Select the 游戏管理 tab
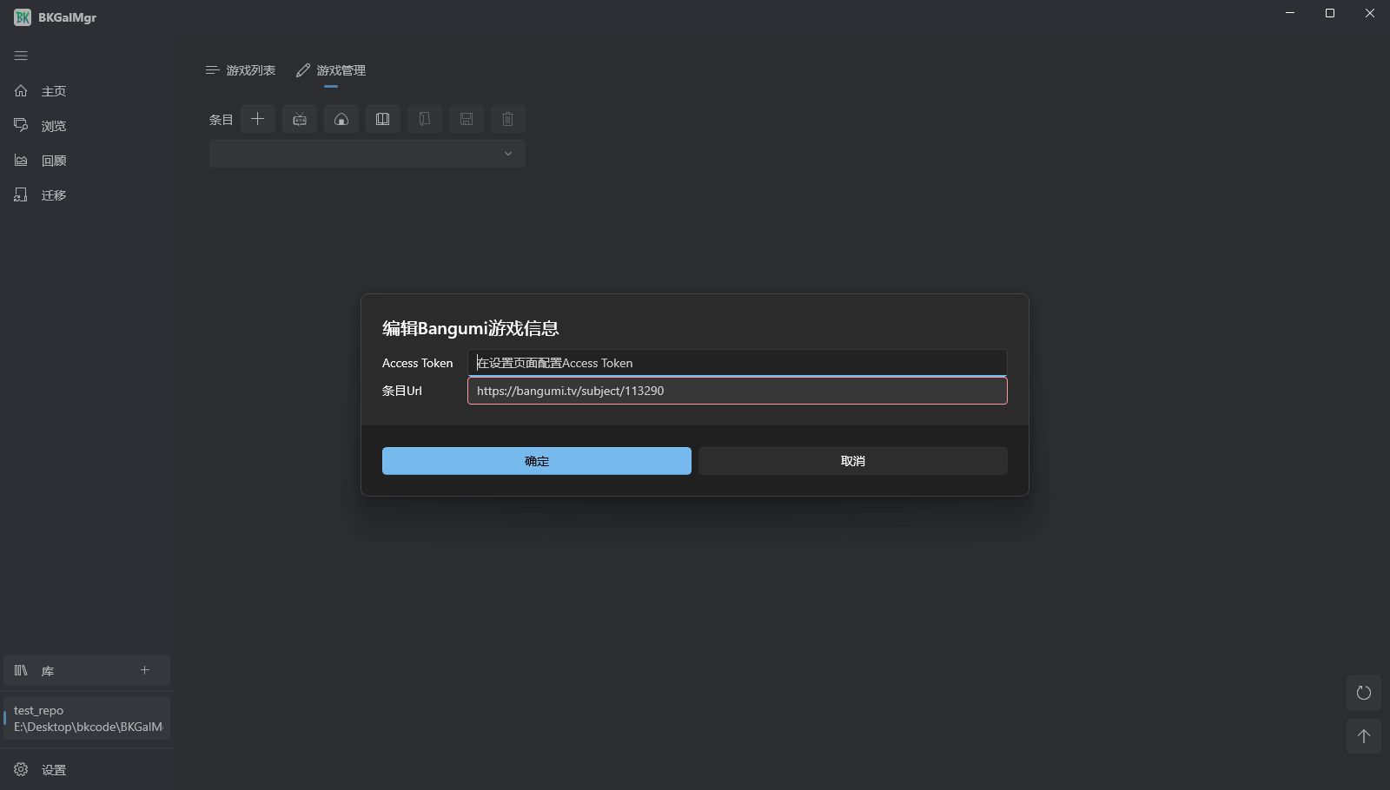The height and width of the screenshot is (790, 1390). [x=331, y=70]
